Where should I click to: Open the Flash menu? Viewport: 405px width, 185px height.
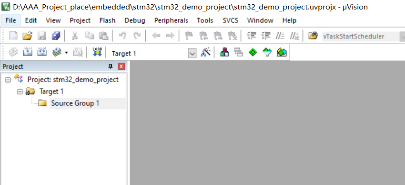pos(108,20)
